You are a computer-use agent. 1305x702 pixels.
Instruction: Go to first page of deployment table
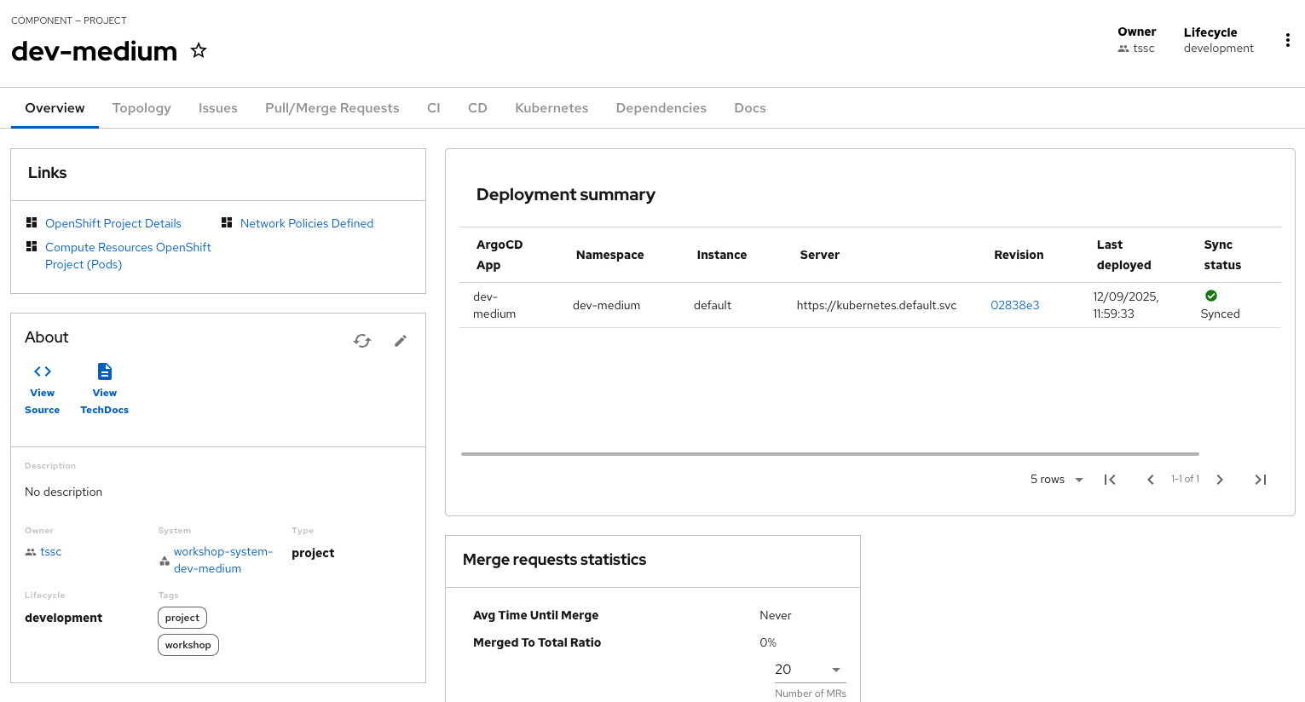pyautogui.click(x=1110, y=480)
